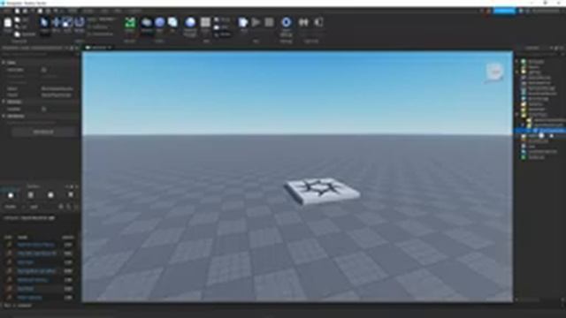Click the Toolbox search field
The height and width of the screenshot is (318, 566).
[42, 207]
